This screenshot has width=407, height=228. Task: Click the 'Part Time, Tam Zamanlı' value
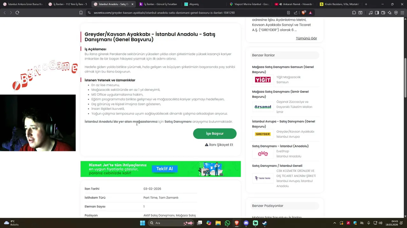click(161, 198)
